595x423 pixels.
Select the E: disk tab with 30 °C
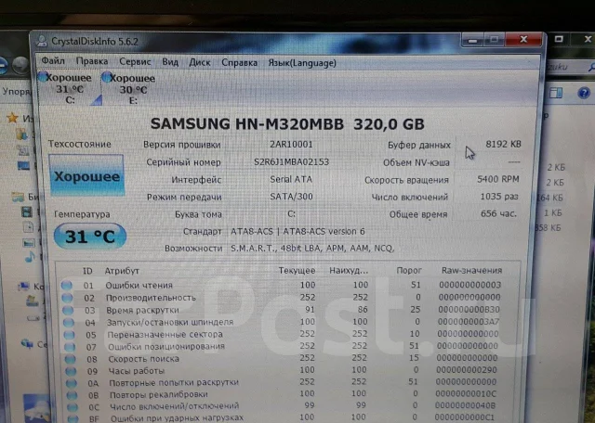coord(132,89)
